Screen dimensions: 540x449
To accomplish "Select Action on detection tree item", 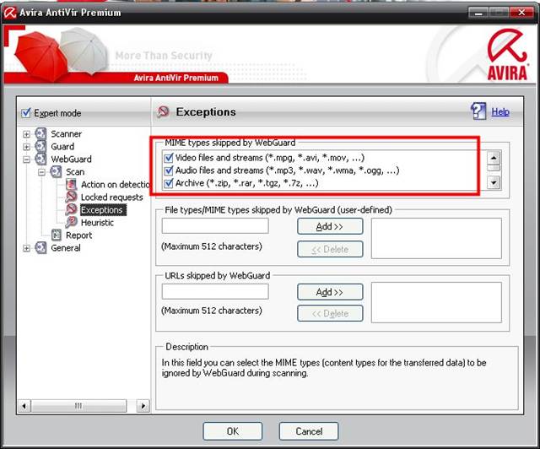I will coord(116,185).
